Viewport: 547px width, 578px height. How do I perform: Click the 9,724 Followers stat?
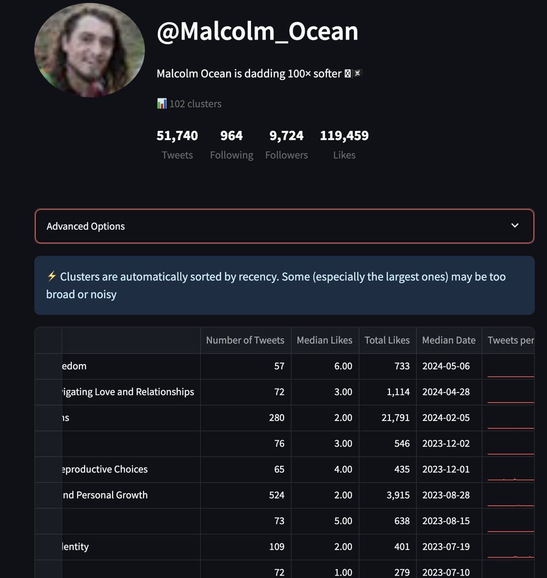pos(286,136)
